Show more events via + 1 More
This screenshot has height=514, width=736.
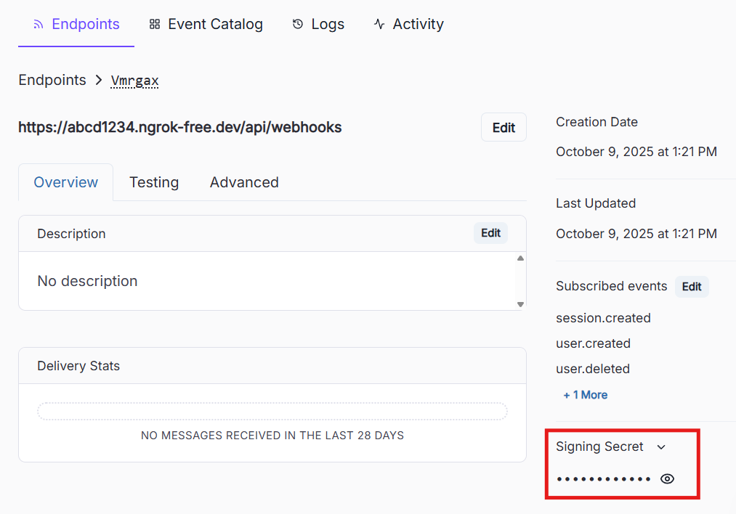(586, 395)
